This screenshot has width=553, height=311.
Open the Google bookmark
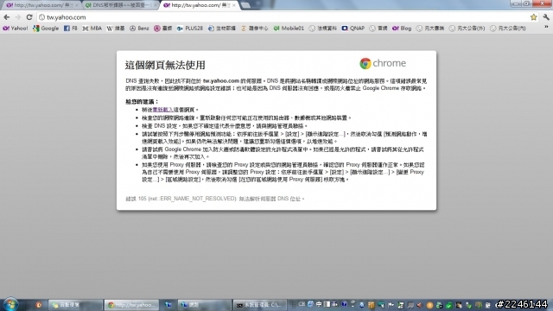pos(46,29)
